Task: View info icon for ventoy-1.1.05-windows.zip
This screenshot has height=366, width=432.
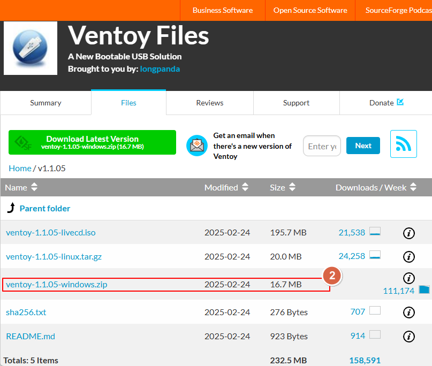Action: [x=408, y=278]
